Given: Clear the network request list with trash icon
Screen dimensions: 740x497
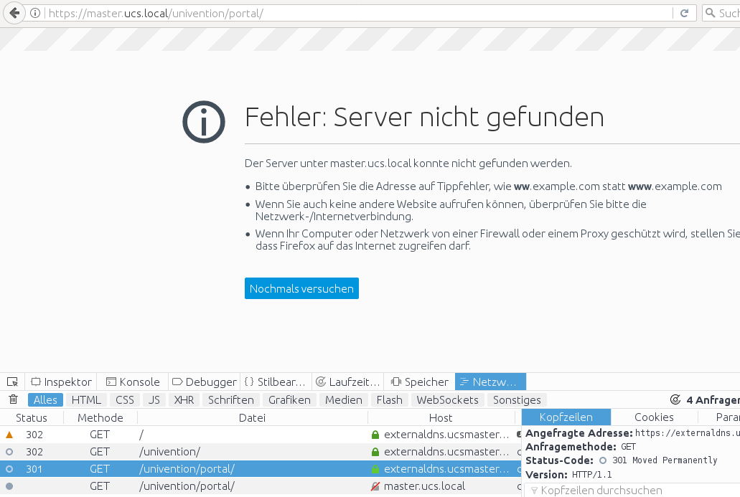Looking at the screenshot, I should [13, 399].
